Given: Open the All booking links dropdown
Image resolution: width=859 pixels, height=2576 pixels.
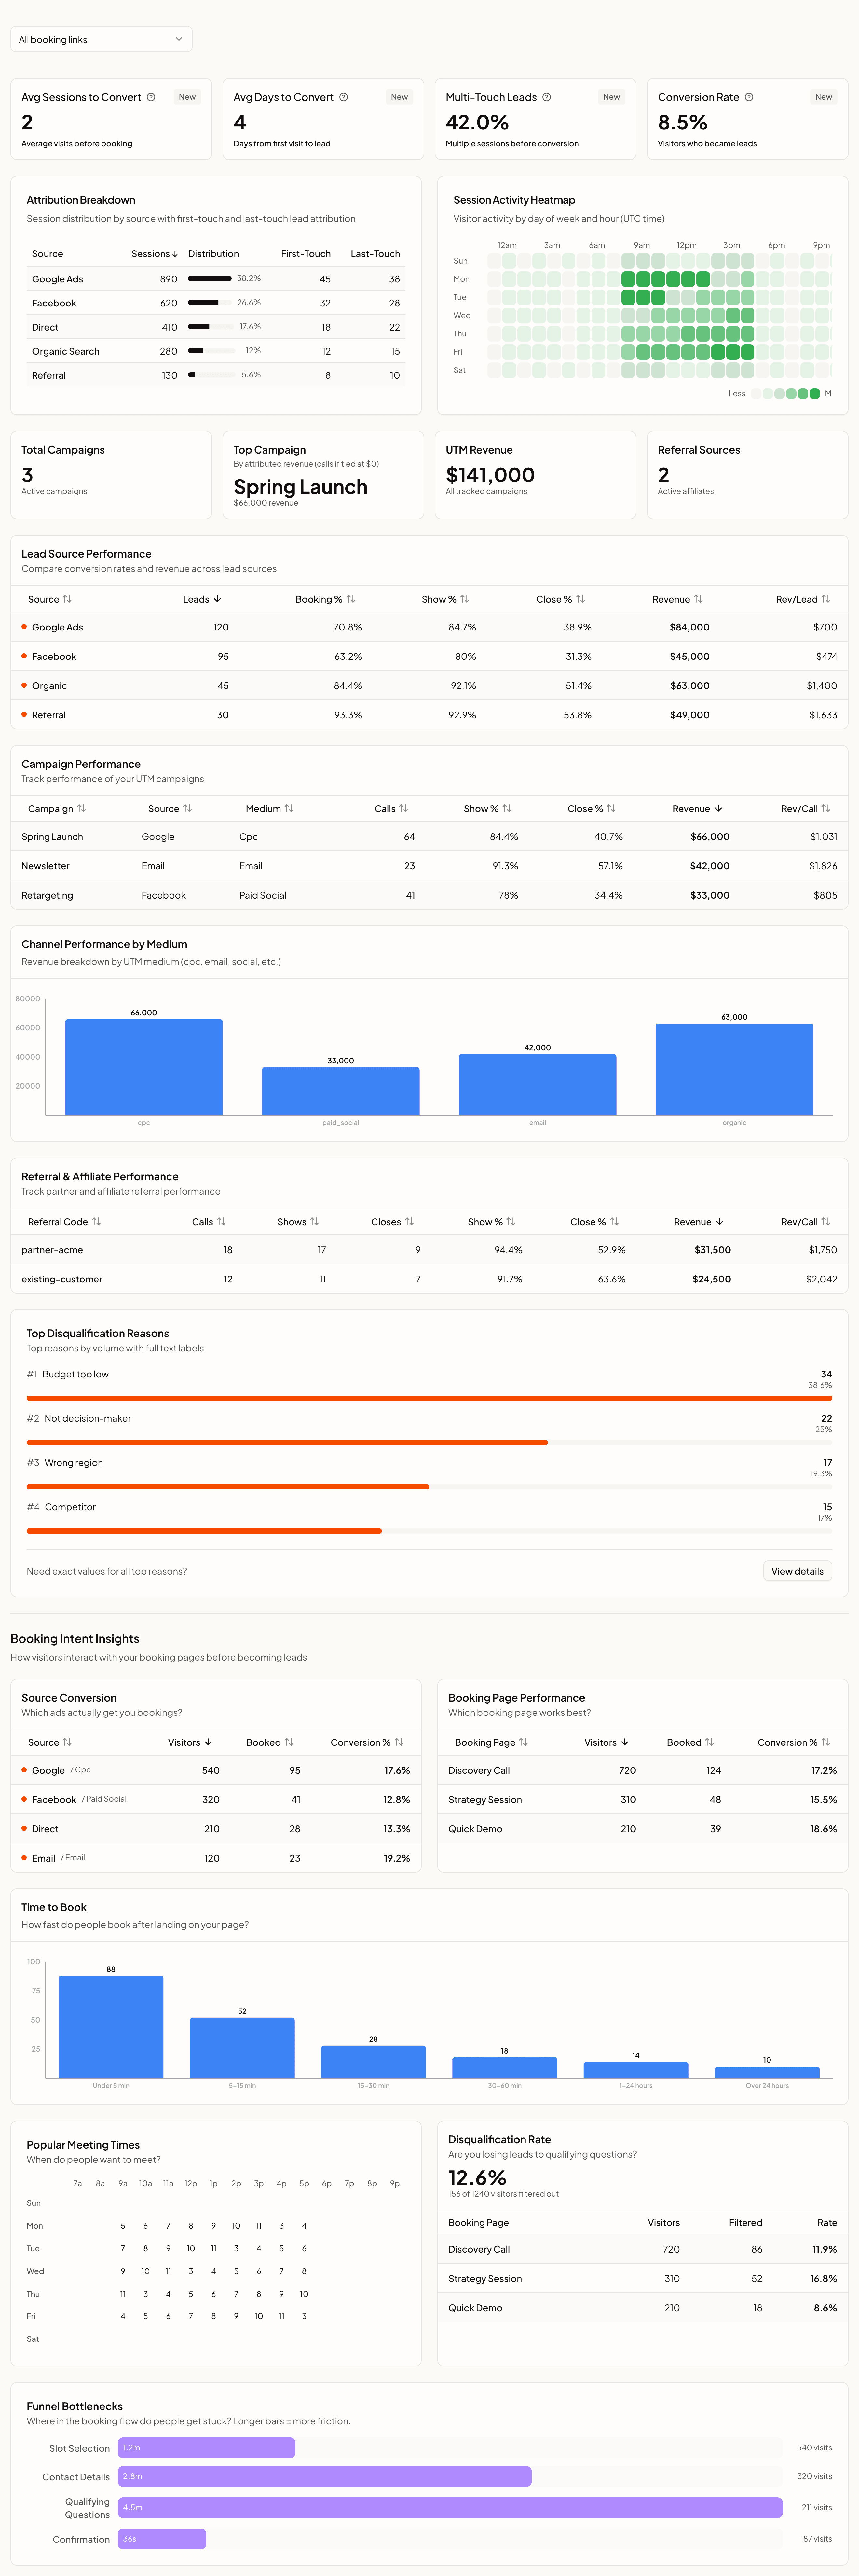Looking at the screenshot, I should (101, 39).
